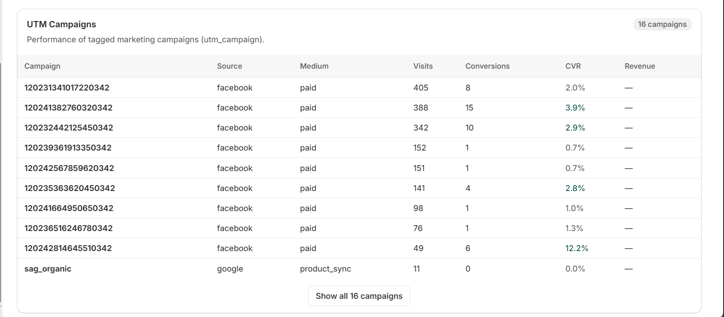Sort table by Visits header
This screenshot has height=317, width=724.
click(x=423, y=66)
